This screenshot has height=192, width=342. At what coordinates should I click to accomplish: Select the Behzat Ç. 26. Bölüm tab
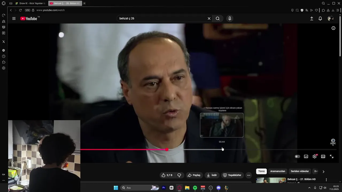point(65,3)
